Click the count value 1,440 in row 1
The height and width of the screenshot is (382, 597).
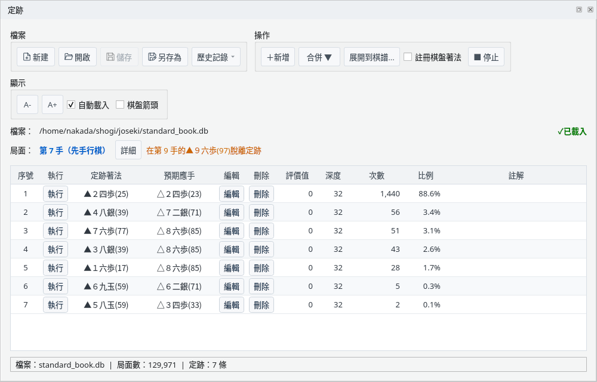pyautogui.click(x=390, y=193)
